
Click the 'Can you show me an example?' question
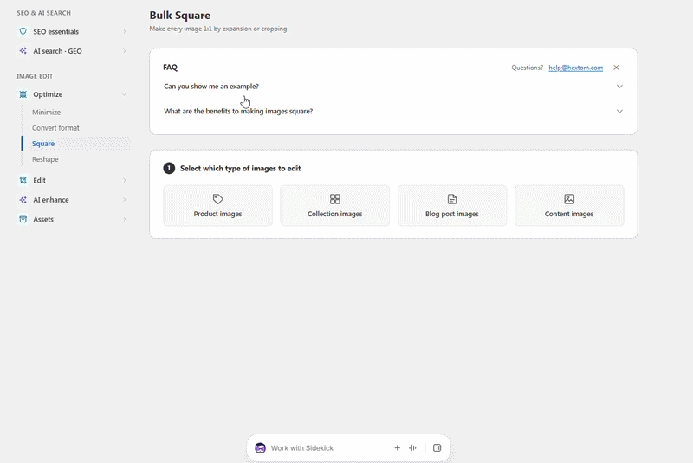coord(211,86)
